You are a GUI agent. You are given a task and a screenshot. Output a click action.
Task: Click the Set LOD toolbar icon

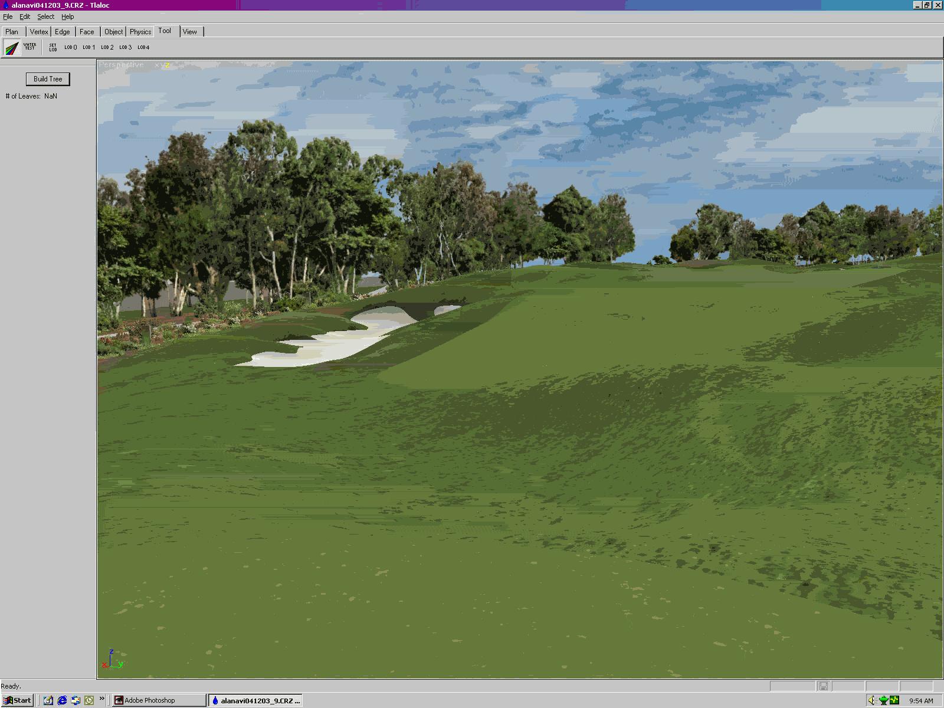53,47
